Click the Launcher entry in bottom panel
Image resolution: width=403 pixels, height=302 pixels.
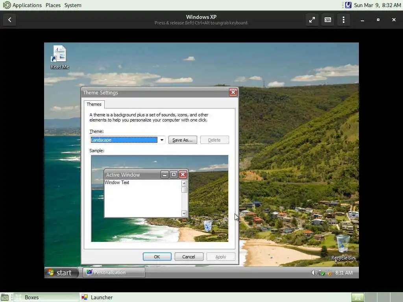pos(97,297)
